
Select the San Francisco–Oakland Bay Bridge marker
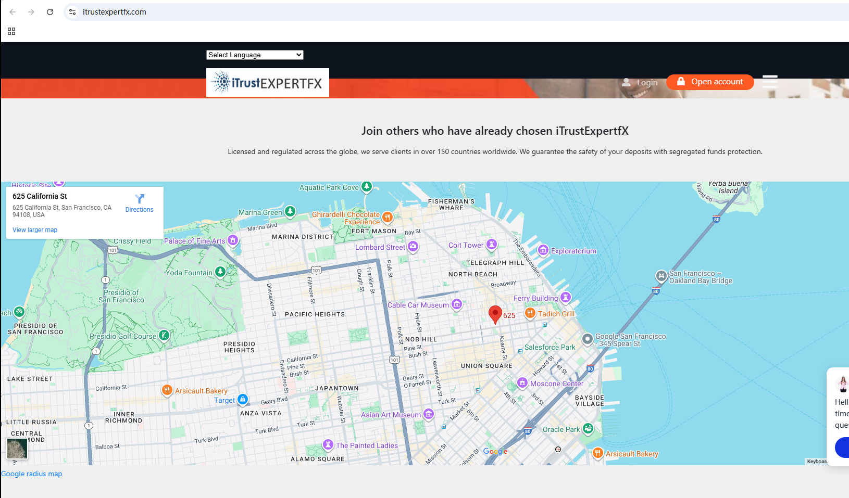pyautogui.click(x=661, y=276)
